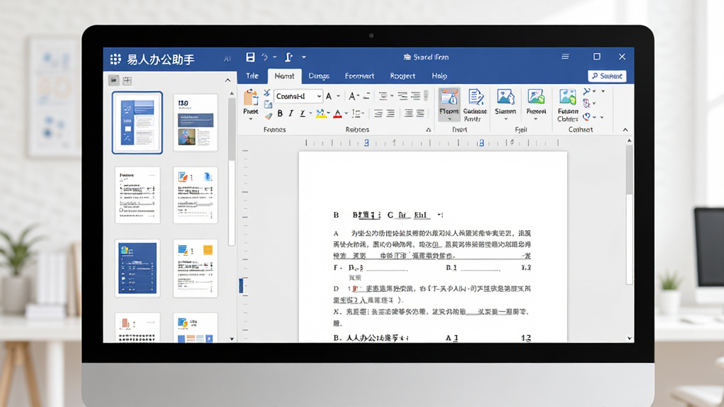Open the Undo history dropdown arrow
The image size is (724, 407).
pyautogui.click(x=275, y=57)
